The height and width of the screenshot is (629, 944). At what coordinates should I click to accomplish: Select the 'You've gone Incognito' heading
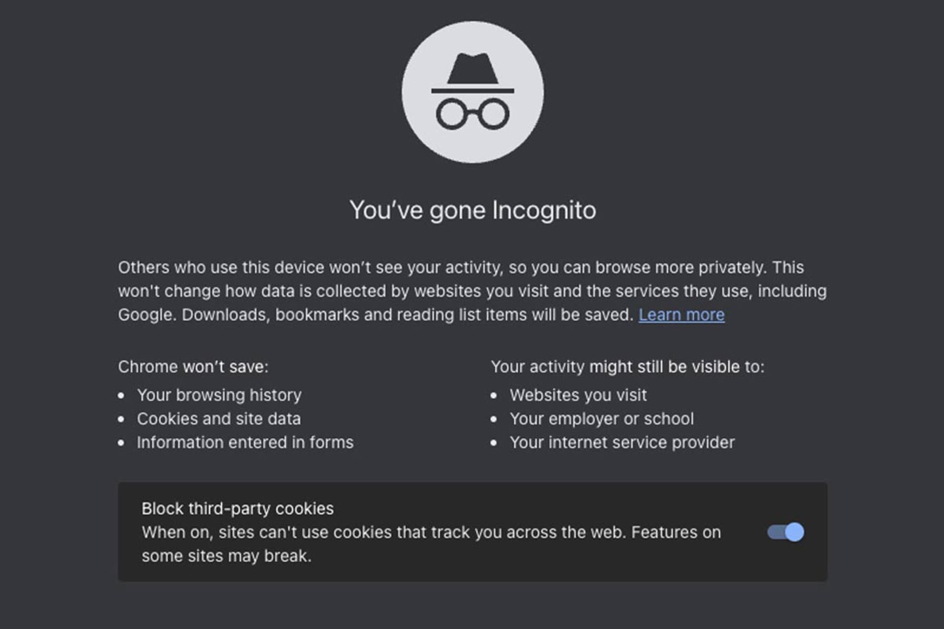(472, 210)
